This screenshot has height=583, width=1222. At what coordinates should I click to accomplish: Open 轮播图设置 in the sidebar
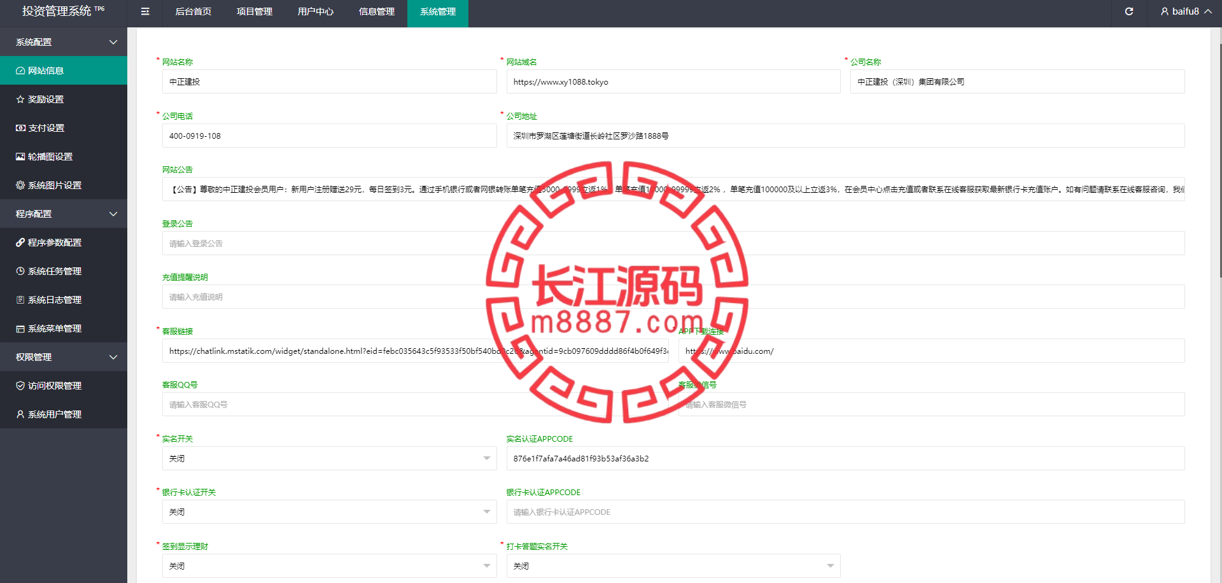pos(64,157)
